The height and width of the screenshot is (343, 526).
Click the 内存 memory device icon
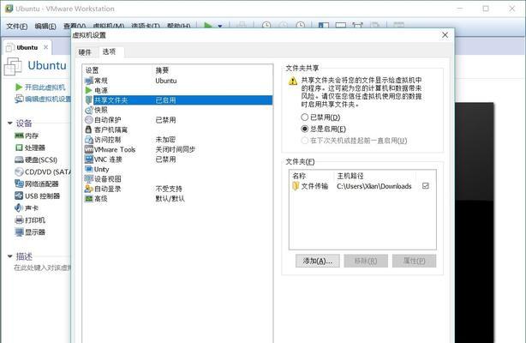[19, 135]
